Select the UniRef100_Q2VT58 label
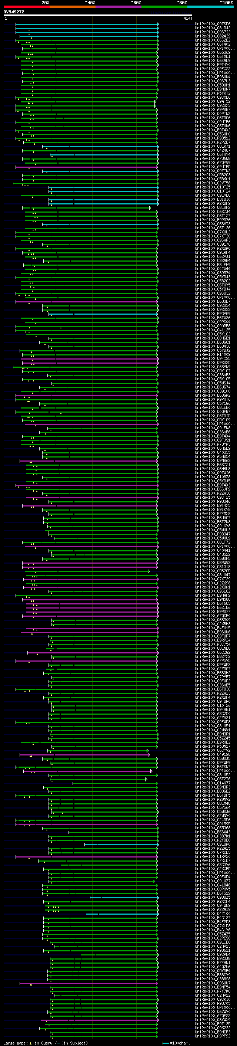Screen dimensions: 237x1046 pyautogui.click(x=213, y=183)
